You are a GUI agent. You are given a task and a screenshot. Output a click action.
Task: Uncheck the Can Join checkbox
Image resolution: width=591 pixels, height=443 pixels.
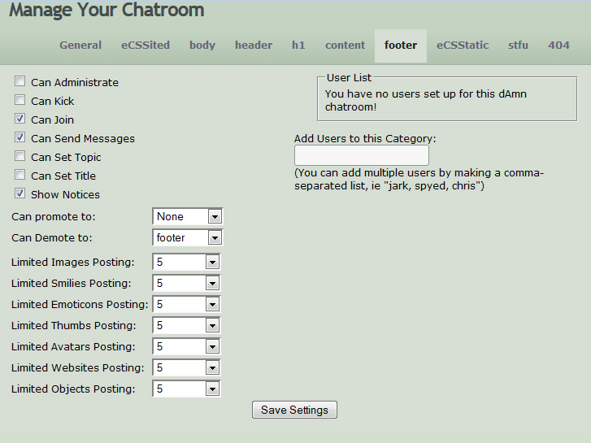tap(20, 119)
